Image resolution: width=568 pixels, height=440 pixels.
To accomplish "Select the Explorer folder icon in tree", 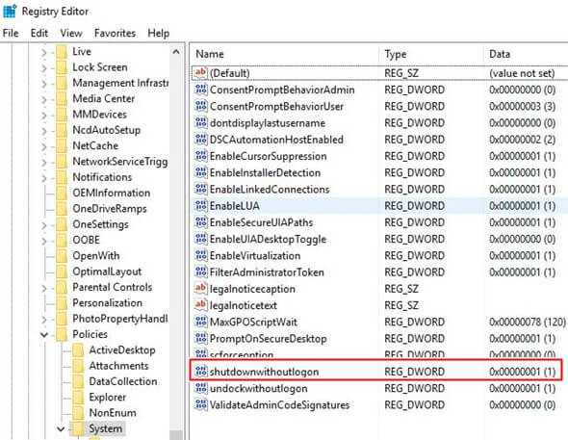I will point(78,397).
